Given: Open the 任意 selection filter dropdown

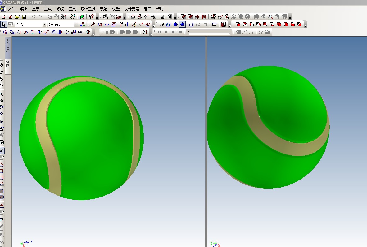Looking at the screenshot, I should [44, 24].
